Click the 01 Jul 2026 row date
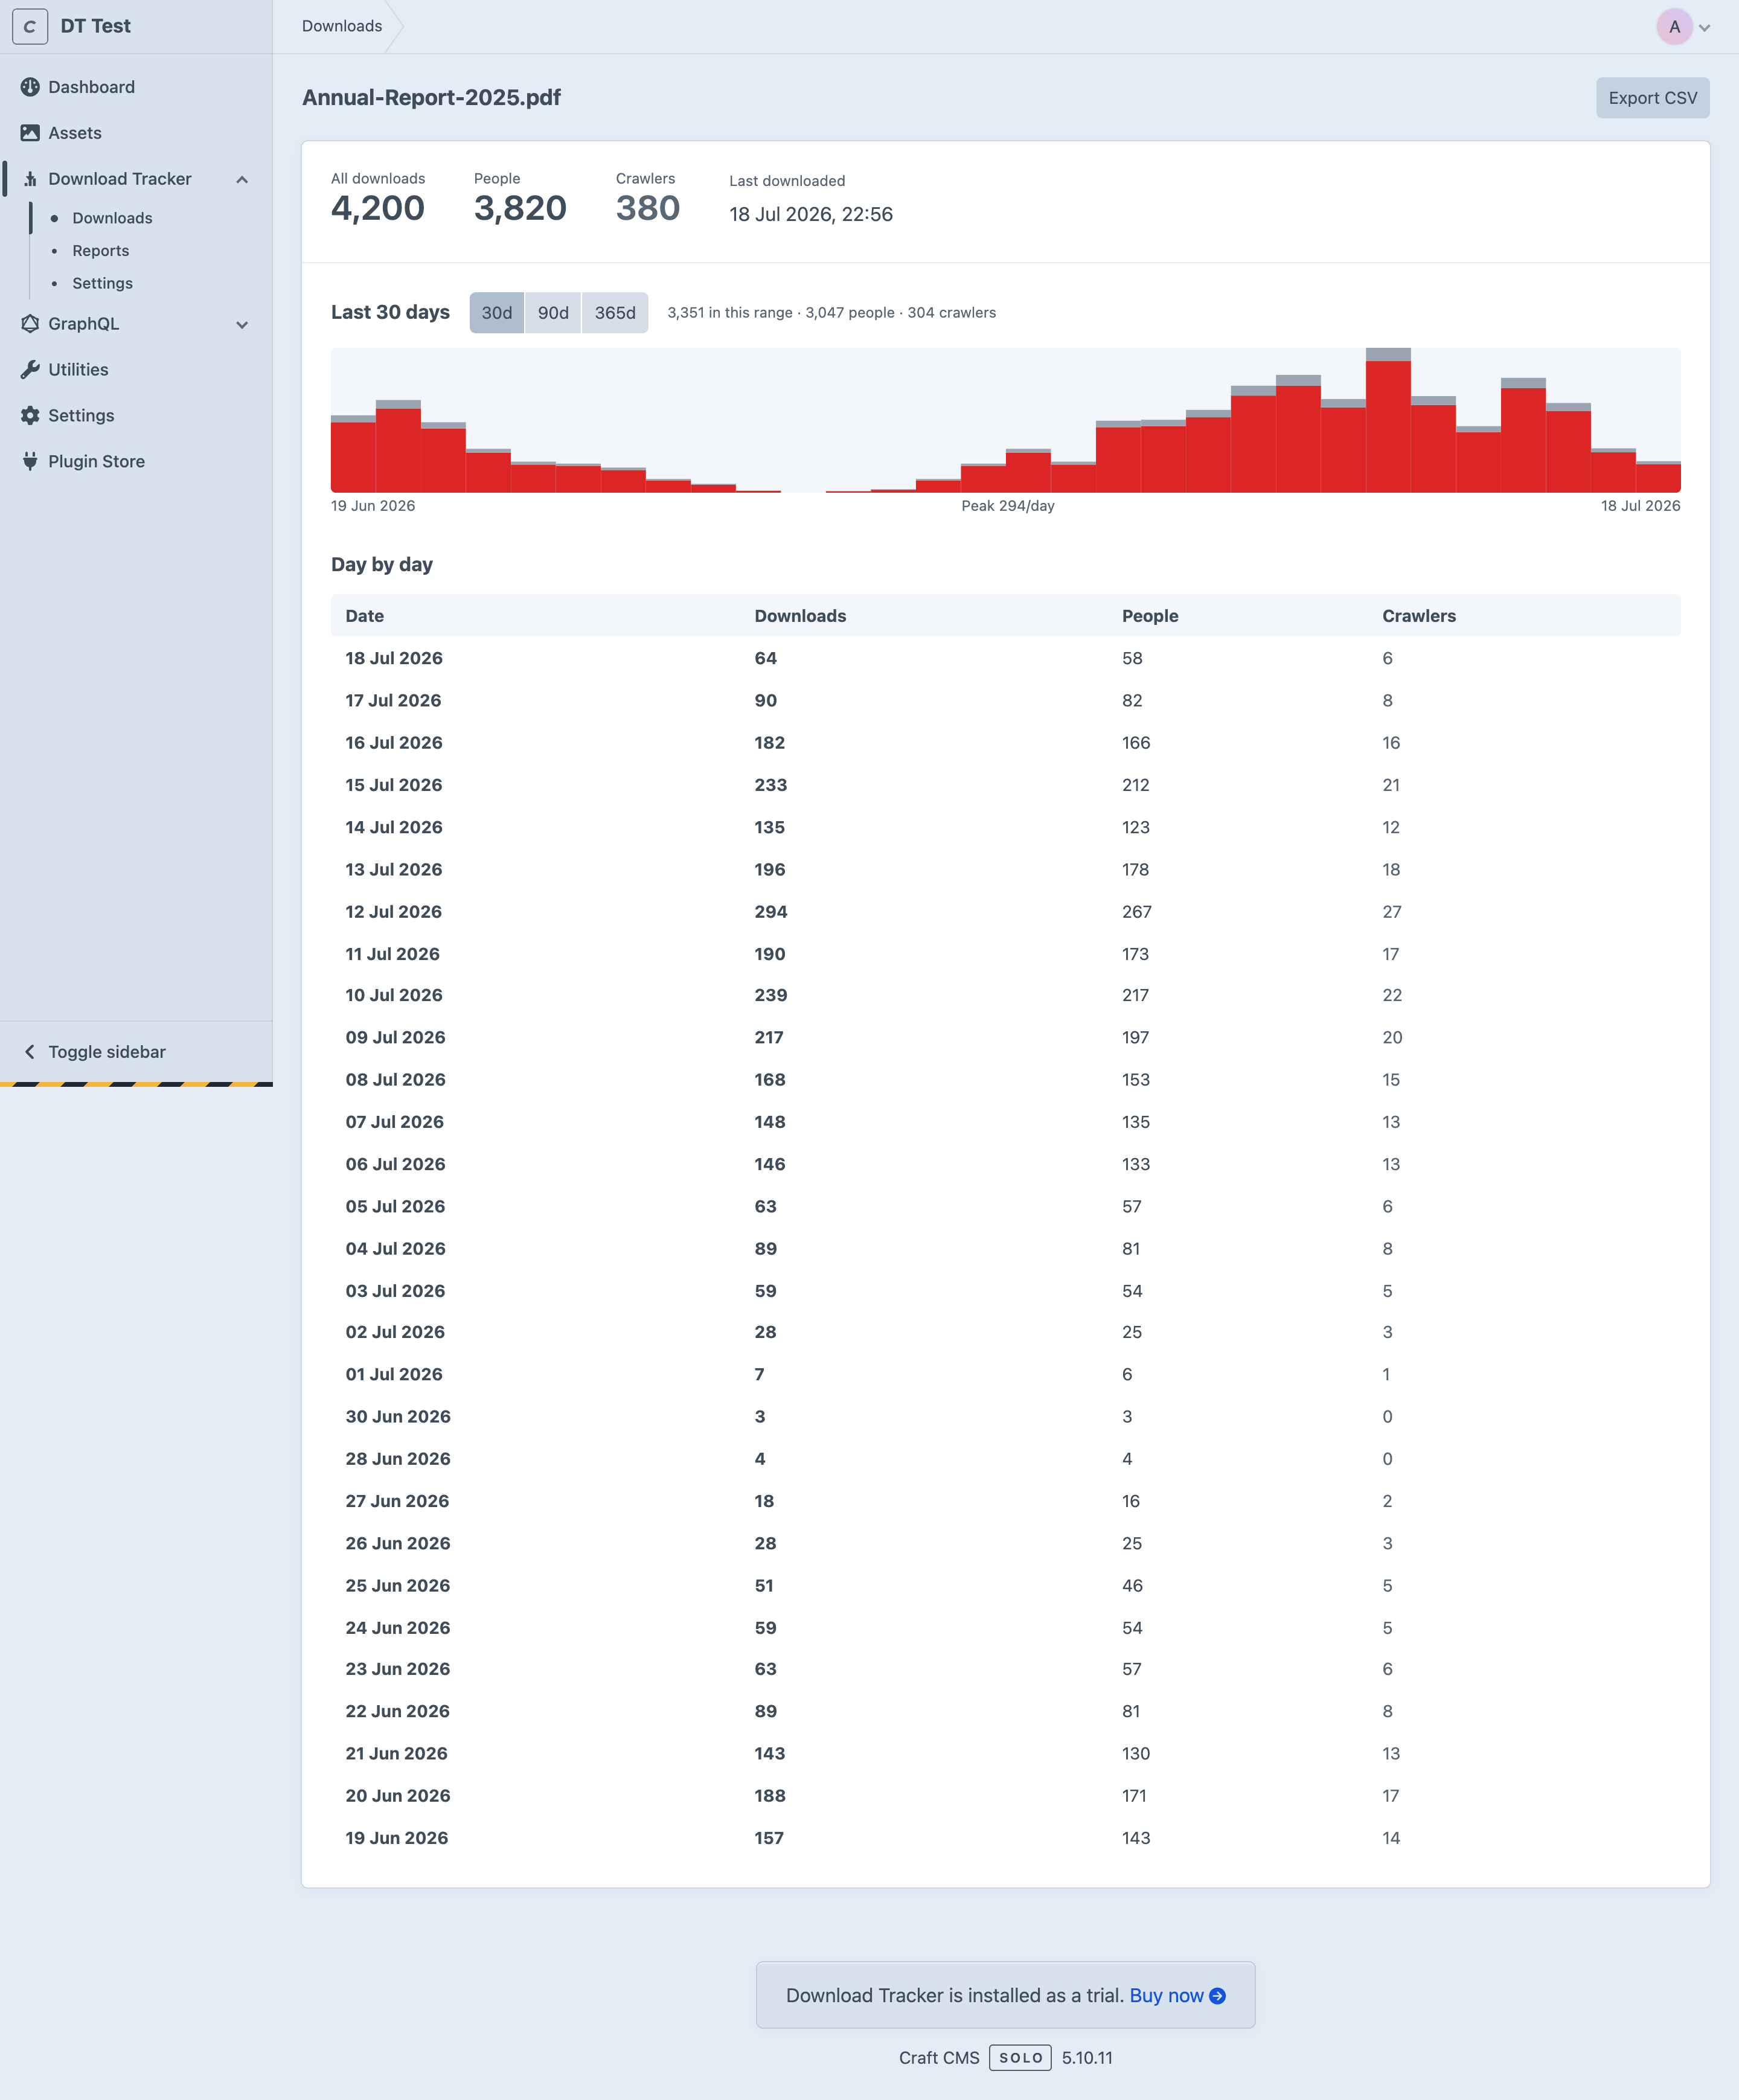The height and width of the screenshot is (2100, 1739). 394,1374
